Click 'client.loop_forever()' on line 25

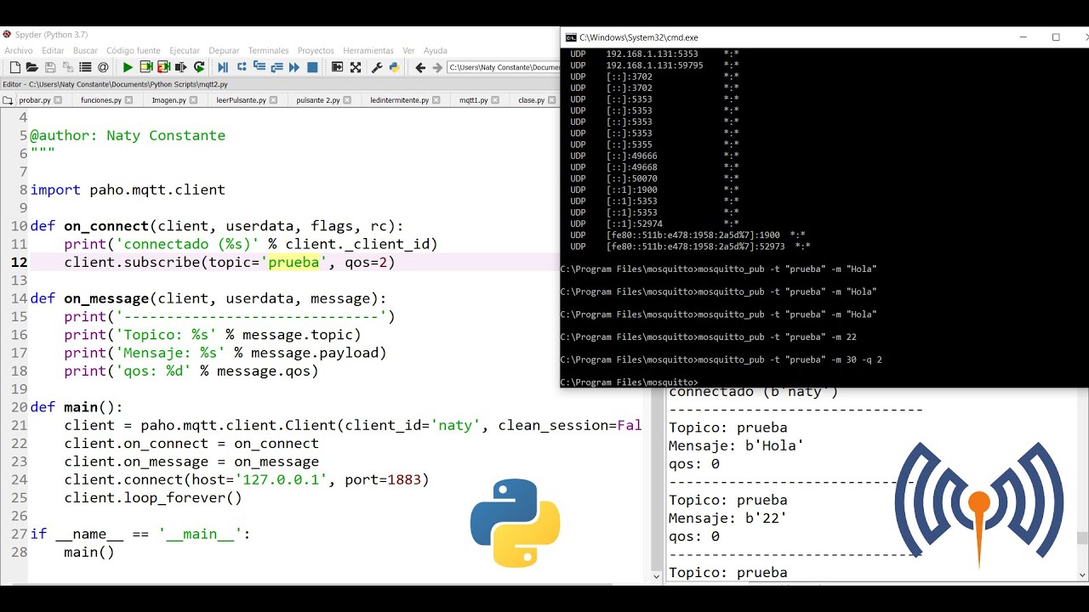153,498
